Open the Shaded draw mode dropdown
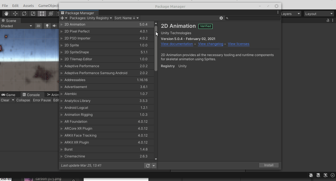 click(16, 26)
